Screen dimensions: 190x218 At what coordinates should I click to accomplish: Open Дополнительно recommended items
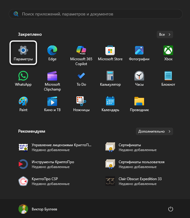pos(154,131)
